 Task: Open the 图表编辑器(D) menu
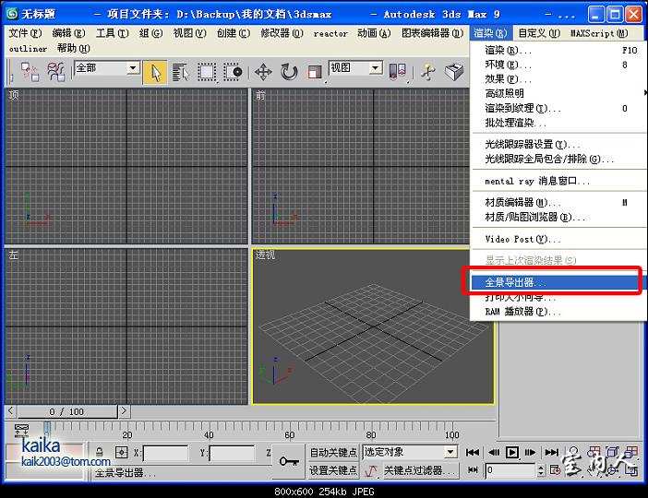[432, 33]
